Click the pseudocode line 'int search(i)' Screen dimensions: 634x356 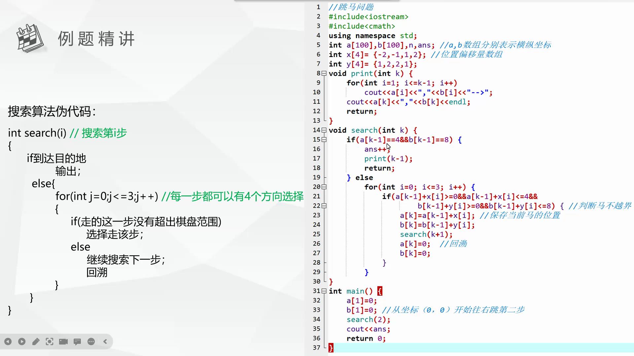(37, 133)
